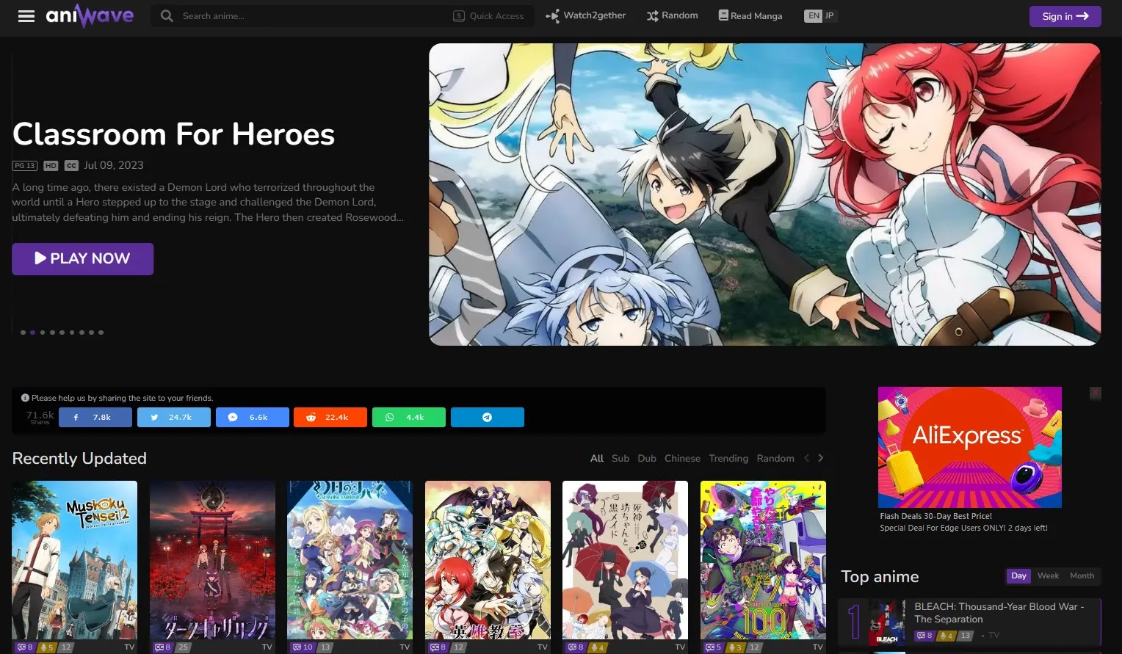Play Classroom For Heroes now
Screen dimensions: 1122x654
point(83,258)
